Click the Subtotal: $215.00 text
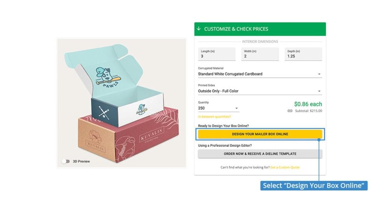Image resolution: width=382 pixels, height=200 pixels. [308, 111]
